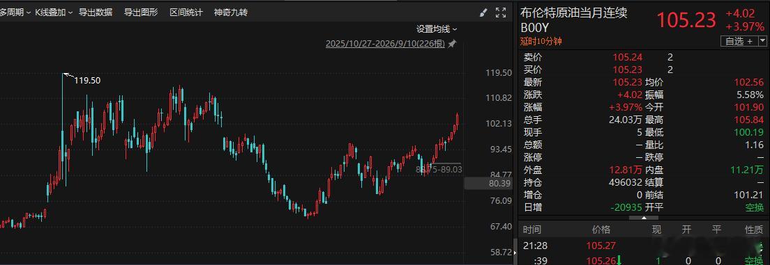770x265 pixels.
Task: Click the 总手 24.03万 value
Action: pyautogui.click(x=626, y=120)
